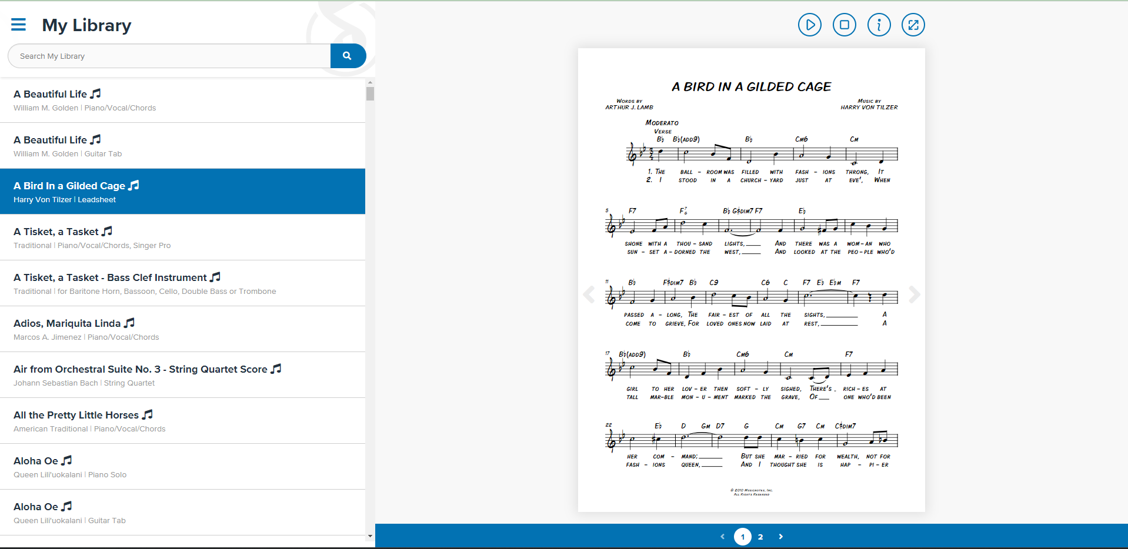Click music note icon beside Air from Orchestral Suite
Viewport: 1128px width, 549px height.
[x=276, y=369]
